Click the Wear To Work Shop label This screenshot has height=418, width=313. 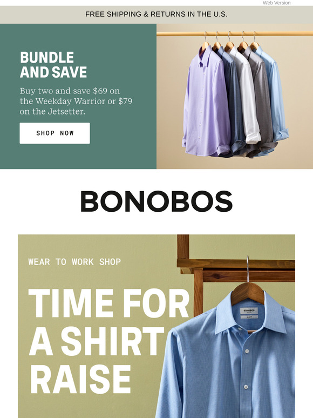[74, 262]
